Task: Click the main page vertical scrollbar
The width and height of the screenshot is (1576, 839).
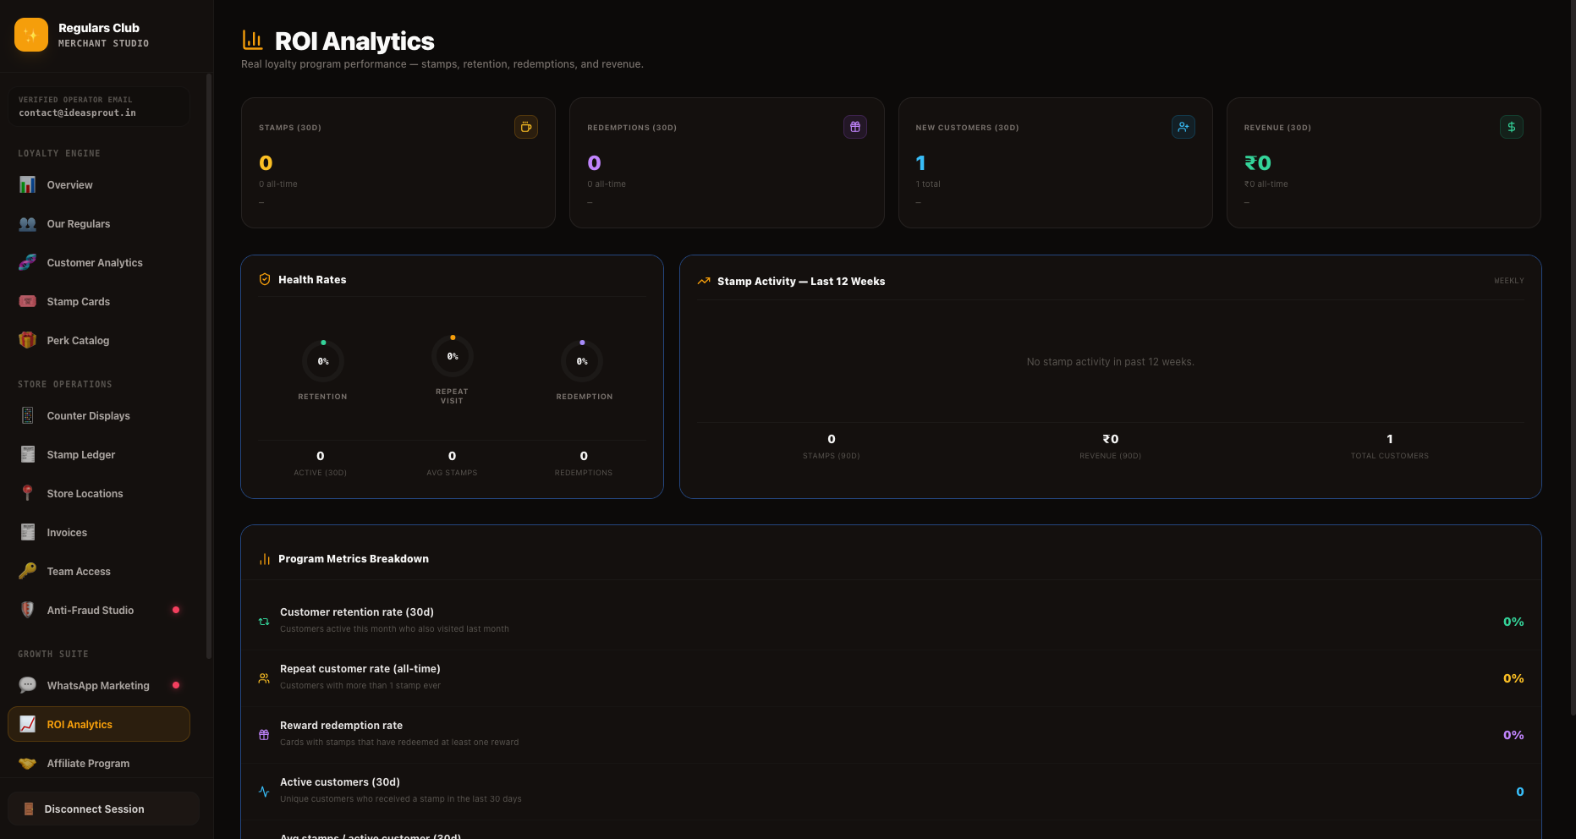Action: (x=1573, y=357)
